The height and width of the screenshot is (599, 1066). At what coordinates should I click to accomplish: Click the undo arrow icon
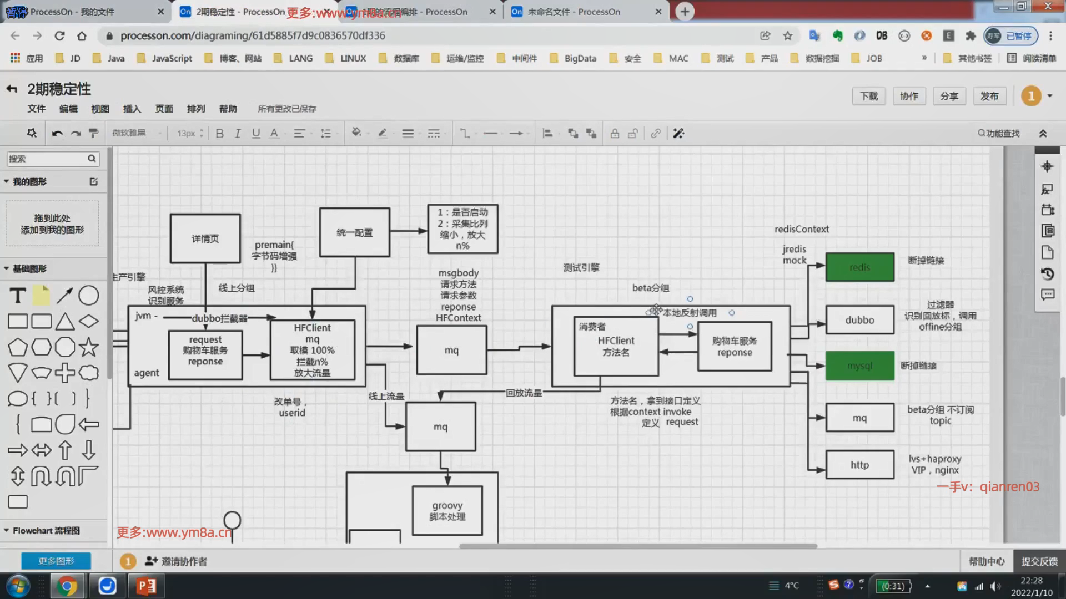(x=57, y=133)
